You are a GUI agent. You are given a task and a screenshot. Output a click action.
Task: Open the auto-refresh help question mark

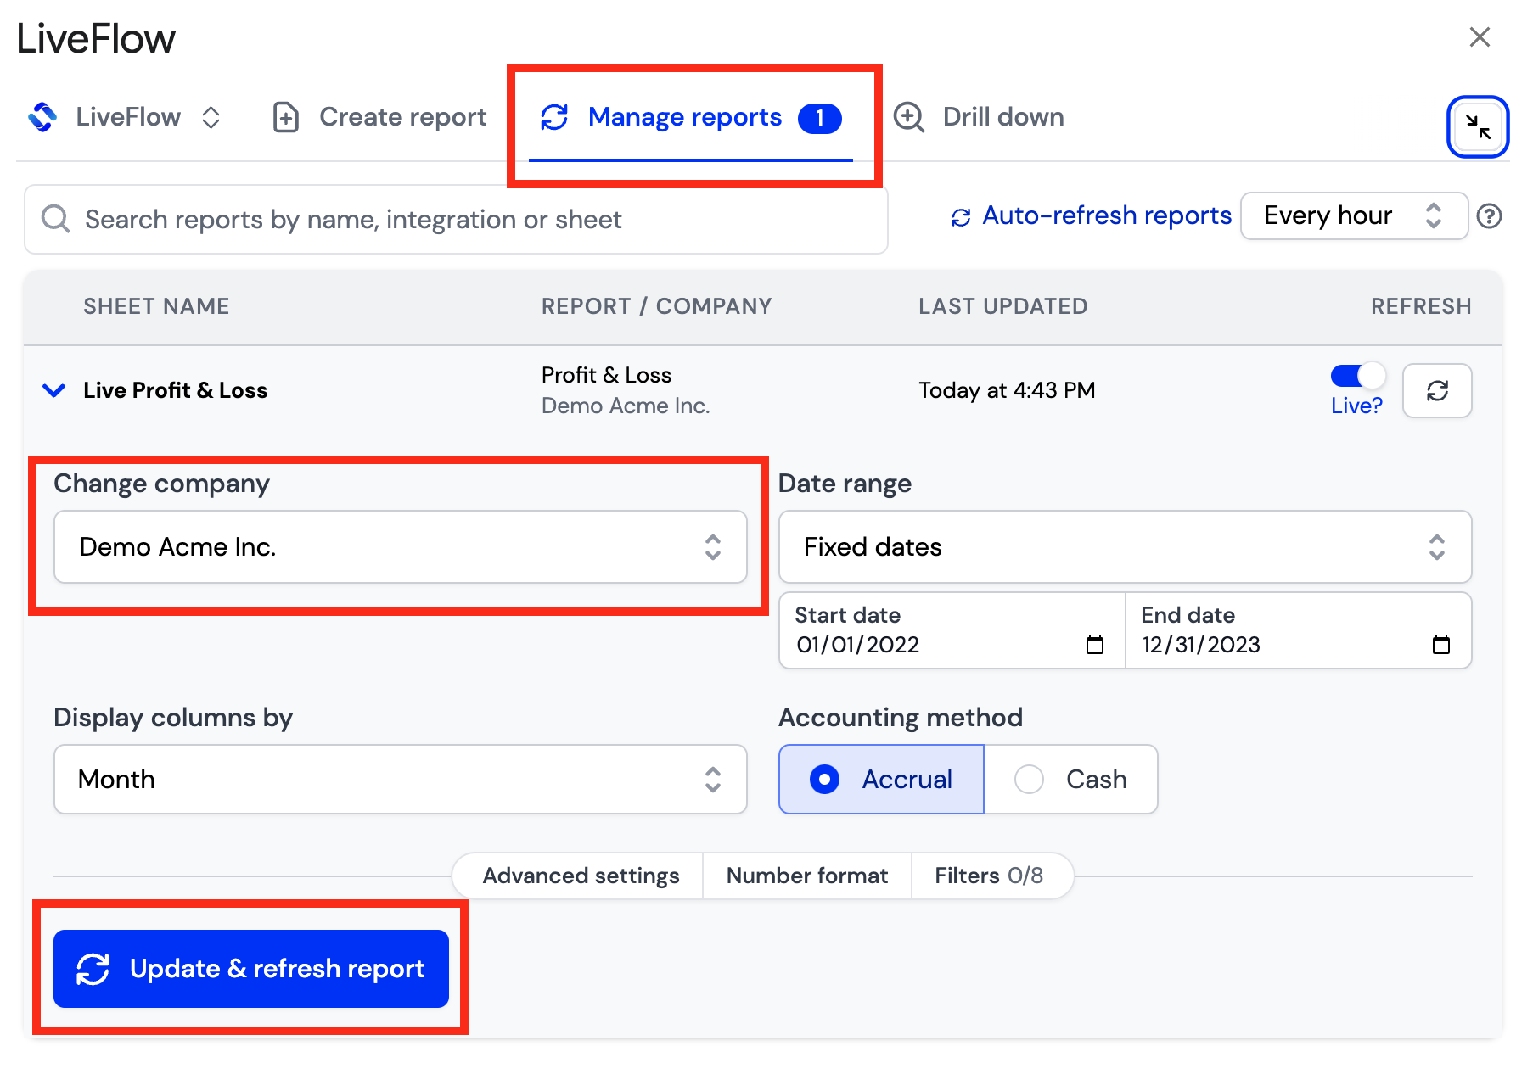click(x=1489, y=216)
